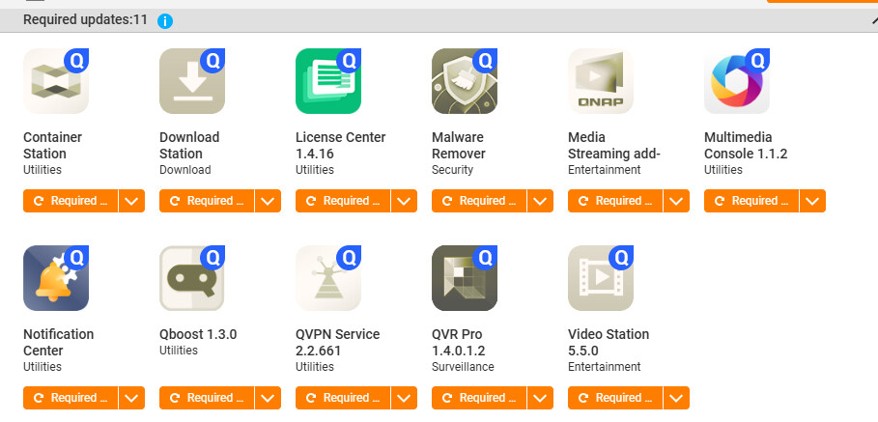Update QVR Pro via its Required button
878x422 pixels.
point(479,398)
